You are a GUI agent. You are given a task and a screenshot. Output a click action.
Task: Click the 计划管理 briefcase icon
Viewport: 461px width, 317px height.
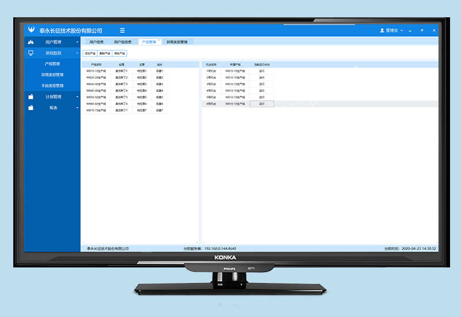click(31, 97)
